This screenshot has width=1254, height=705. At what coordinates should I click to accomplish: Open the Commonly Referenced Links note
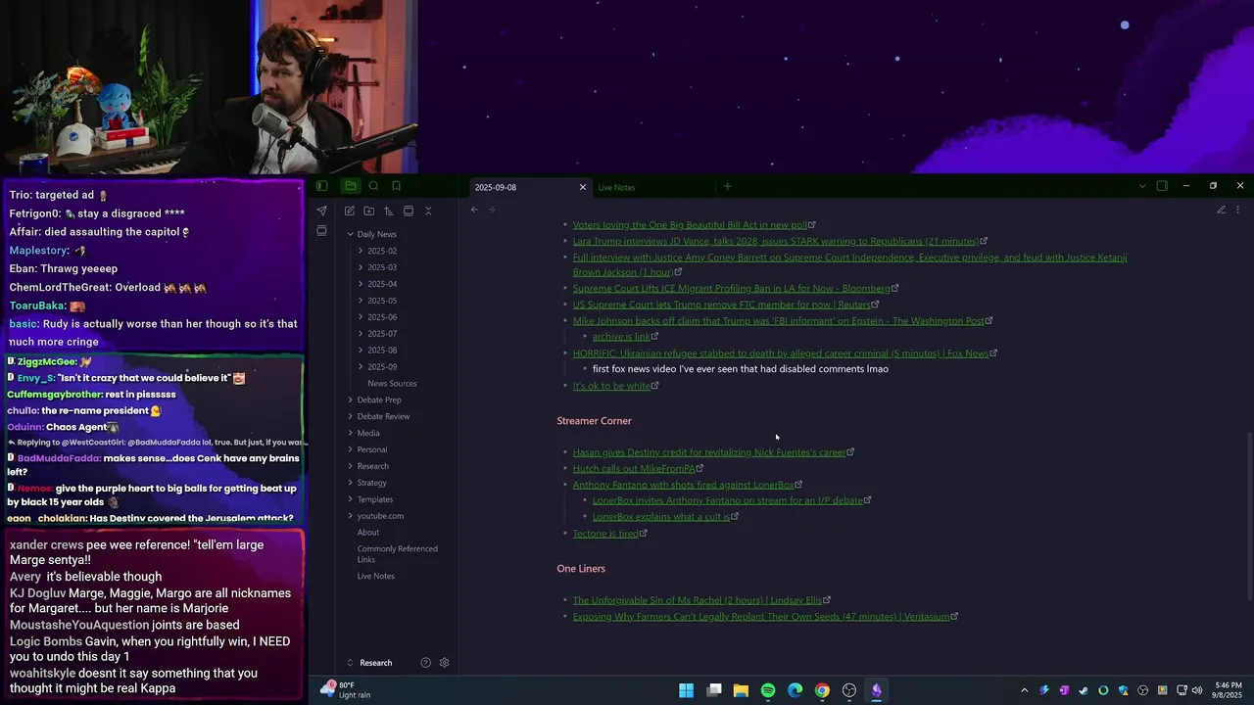click(x=398, y=554)
